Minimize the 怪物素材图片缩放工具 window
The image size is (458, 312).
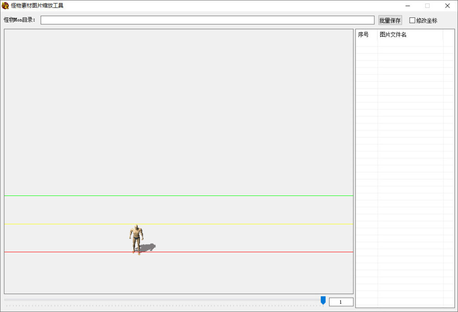point(407,6)
